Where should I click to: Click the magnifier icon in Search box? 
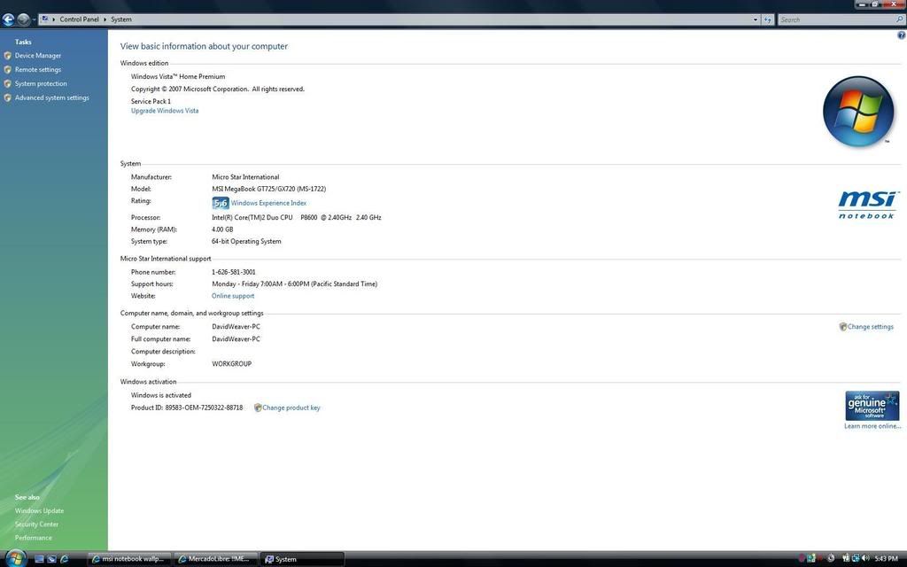coord(900,19)
